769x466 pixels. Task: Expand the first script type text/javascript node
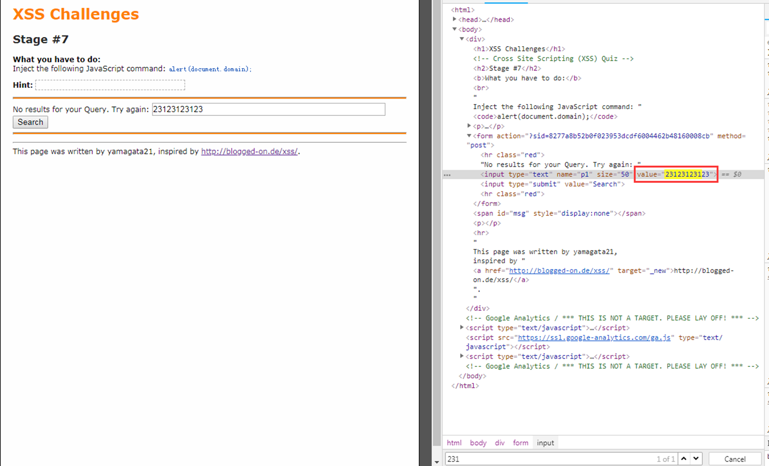(462, 328)
